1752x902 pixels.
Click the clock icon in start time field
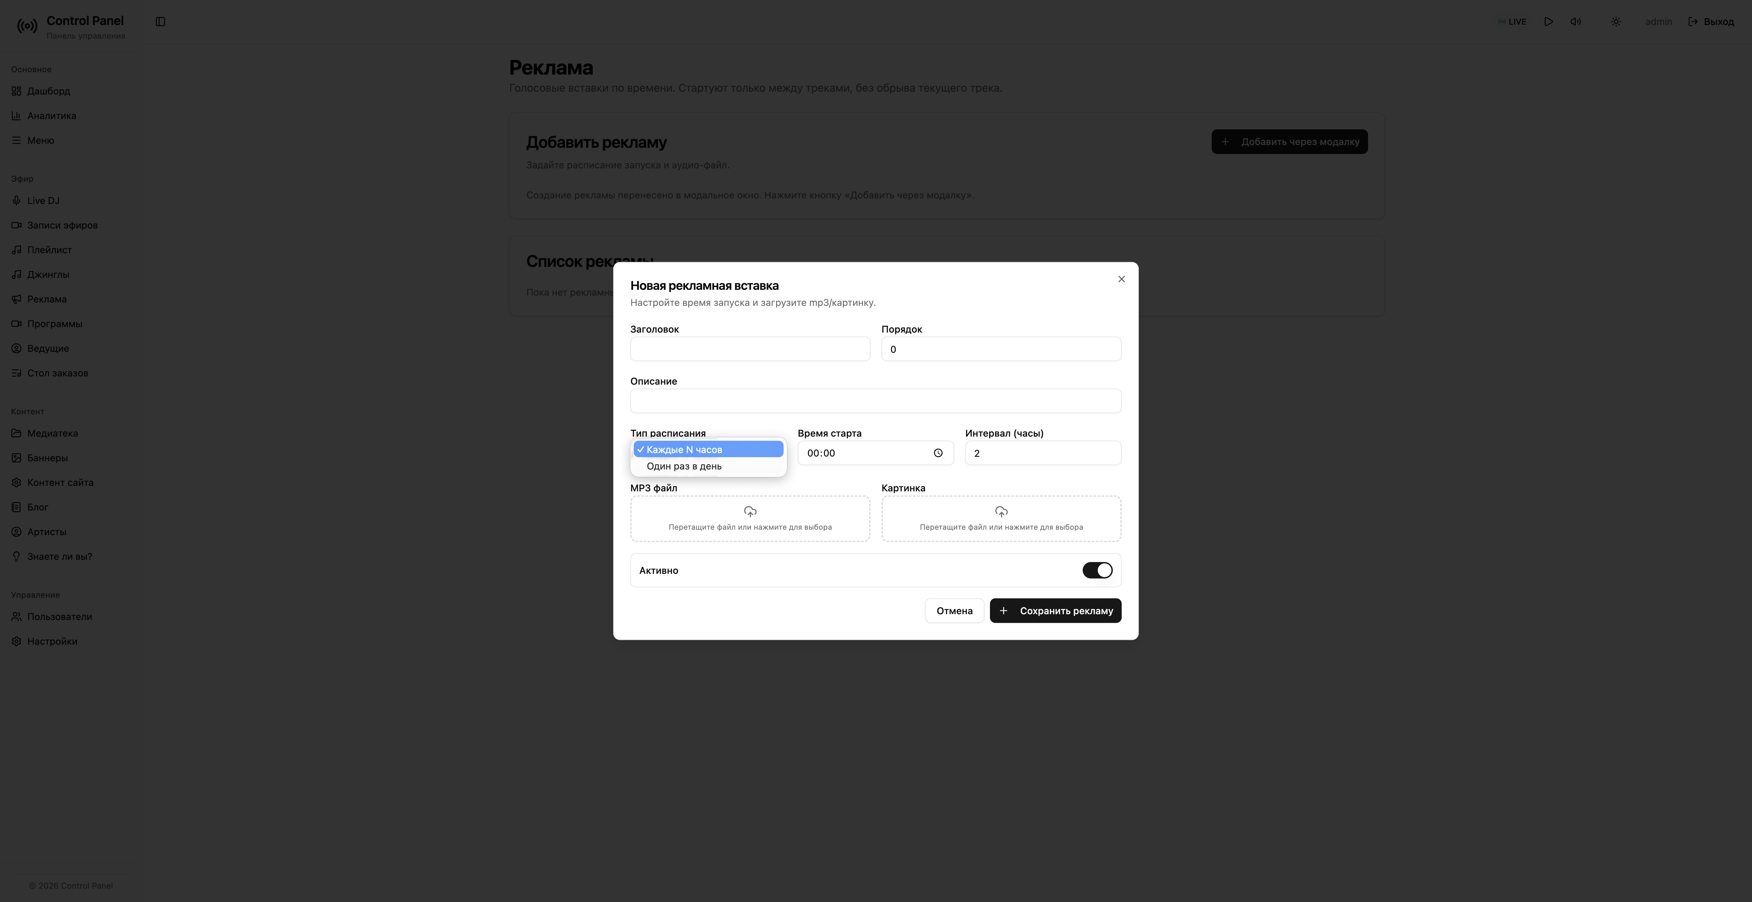938,453
